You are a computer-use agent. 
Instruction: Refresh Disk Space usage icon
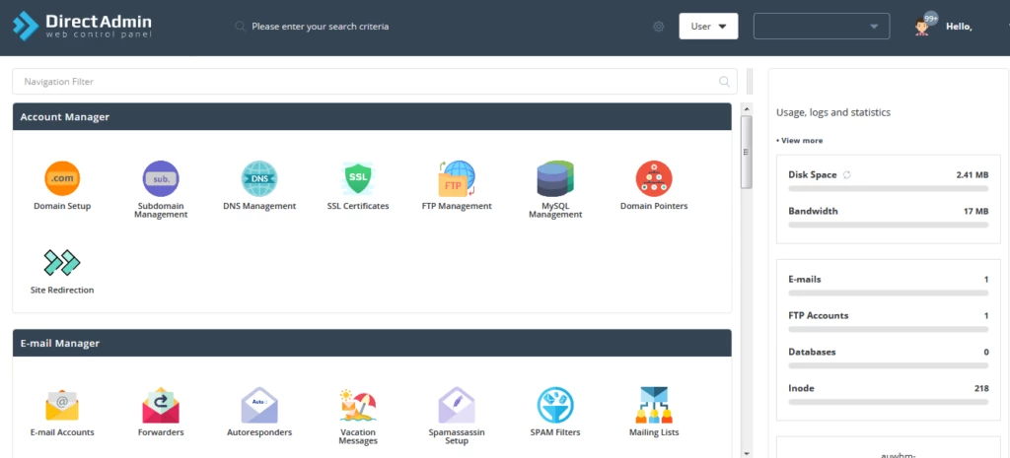(x=846, y=175)
